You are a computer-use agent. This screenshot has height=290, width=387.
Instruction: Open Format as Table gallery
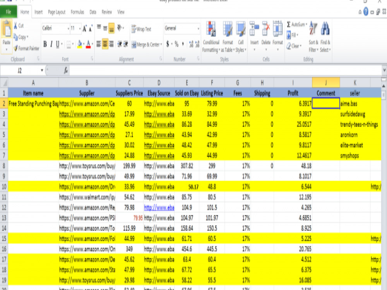(x=227, y=37)
